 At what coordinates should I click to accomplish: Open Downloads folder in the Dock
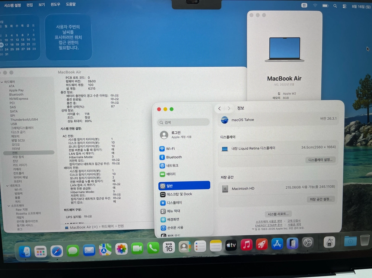350,241
